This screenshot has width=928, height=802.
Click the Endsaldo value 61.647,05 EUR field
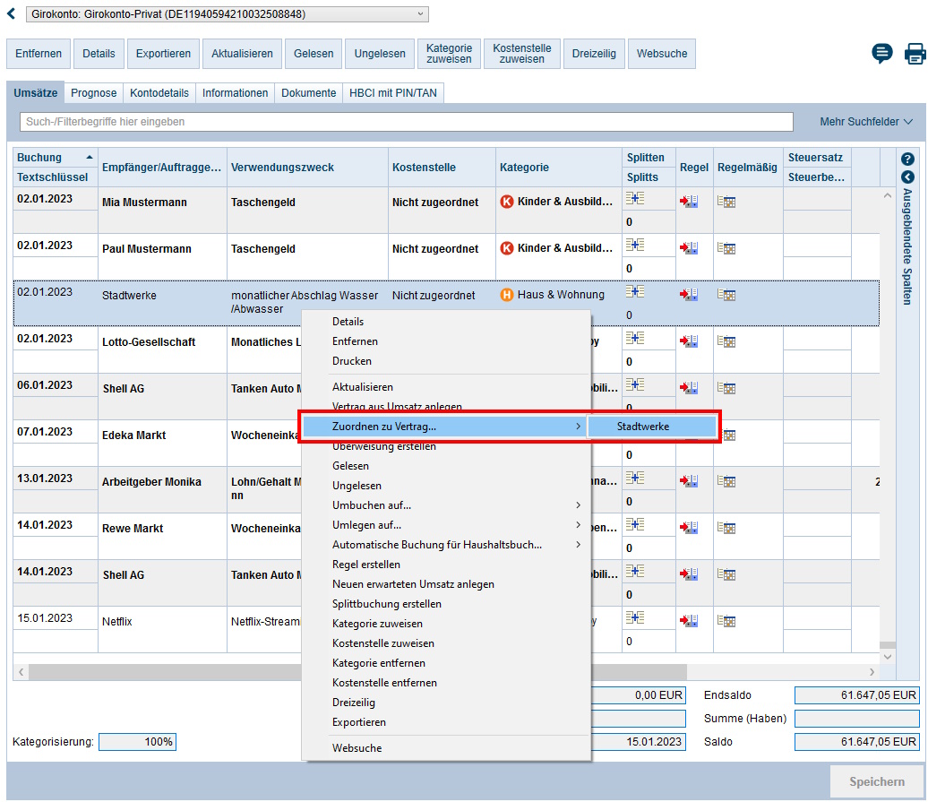point(856,695)
